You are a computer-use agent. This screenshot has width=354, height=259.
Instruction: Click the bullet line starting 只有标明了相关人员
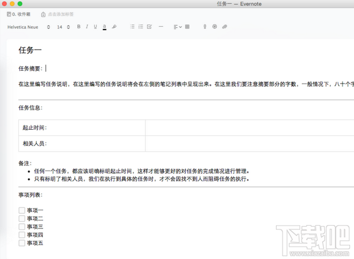[x=142, y=179]
